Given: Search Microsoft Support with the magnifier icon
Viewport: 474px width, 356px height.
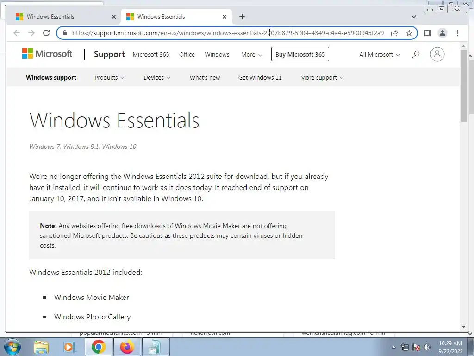Looking at the screenshot, I should (416, 55).
